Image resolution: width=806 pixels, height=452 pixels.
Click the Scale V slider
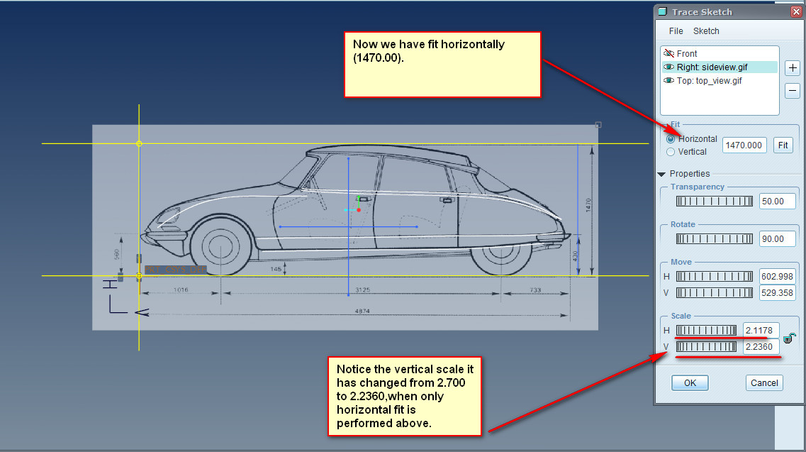[706, 346]
